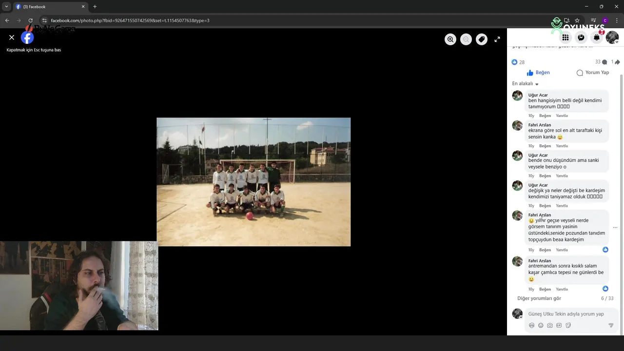Reload the browser page
Viewport: 624px width, 351px height.
click(x=30, y=20)
